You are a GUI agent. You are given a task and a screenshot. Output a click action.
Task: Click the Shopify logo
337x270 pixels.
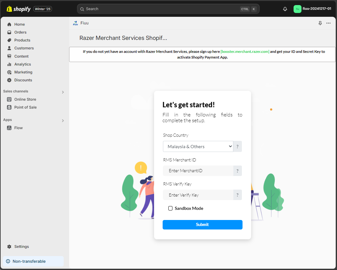pyautogui.click(x=18, y=9)
